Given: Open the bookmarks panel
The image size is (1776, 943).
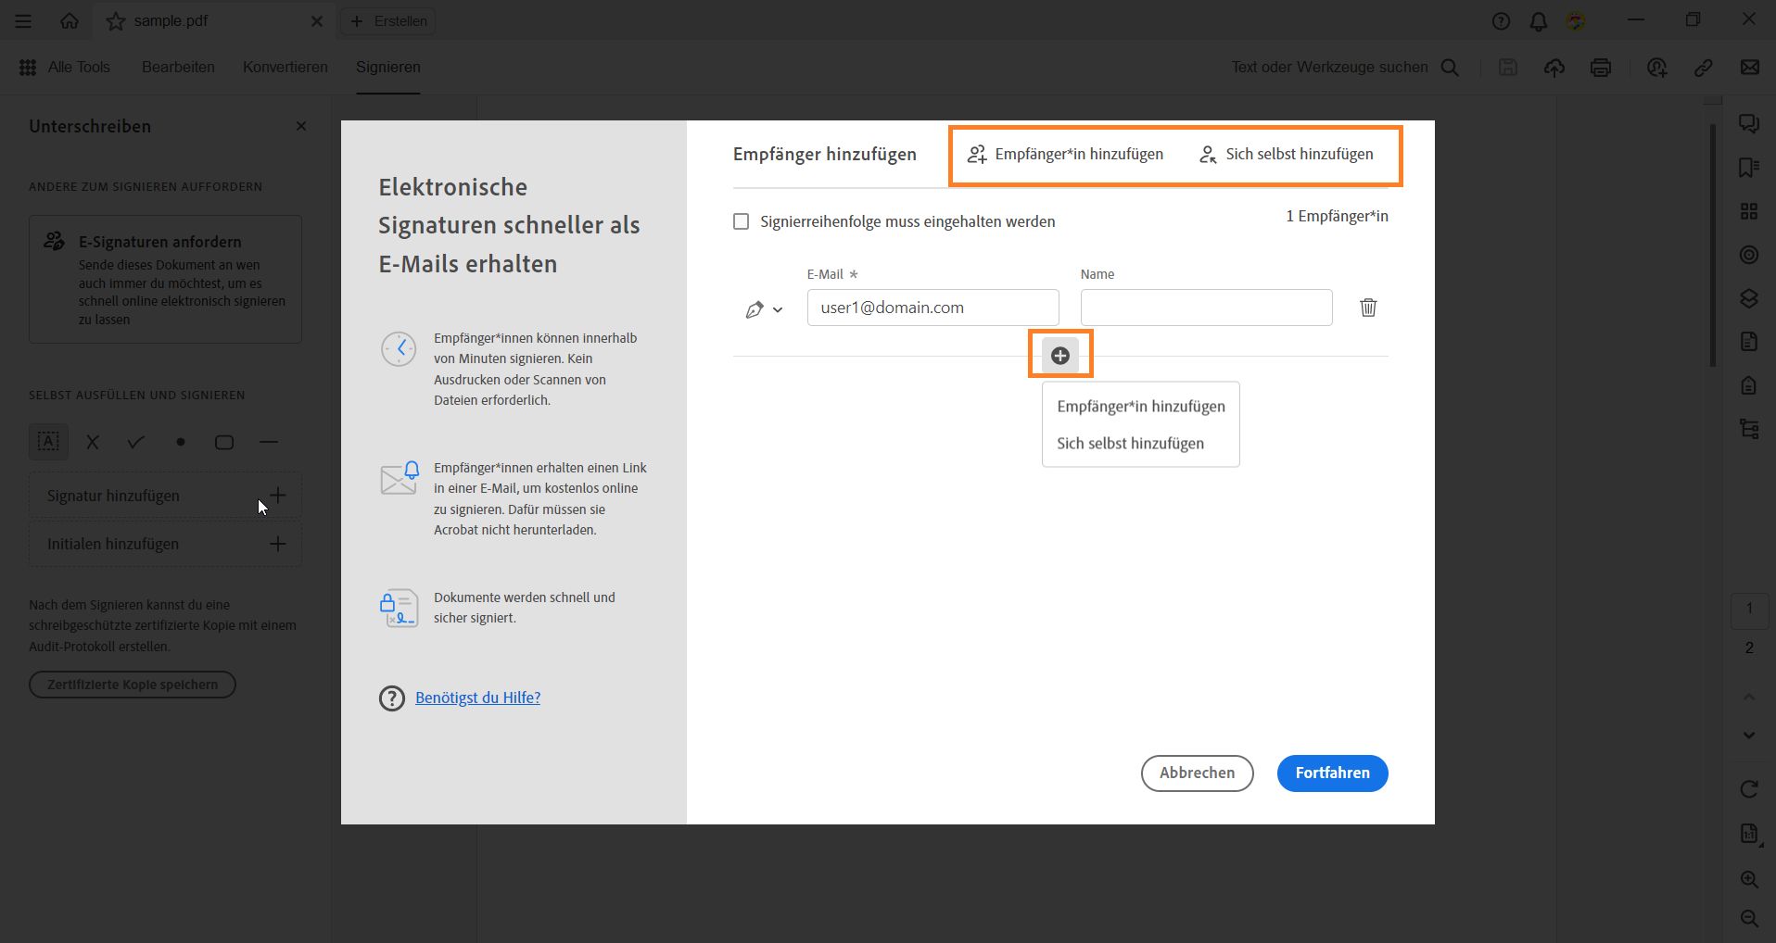Looking at the screenshot, I should click(x=1749, y=168).
